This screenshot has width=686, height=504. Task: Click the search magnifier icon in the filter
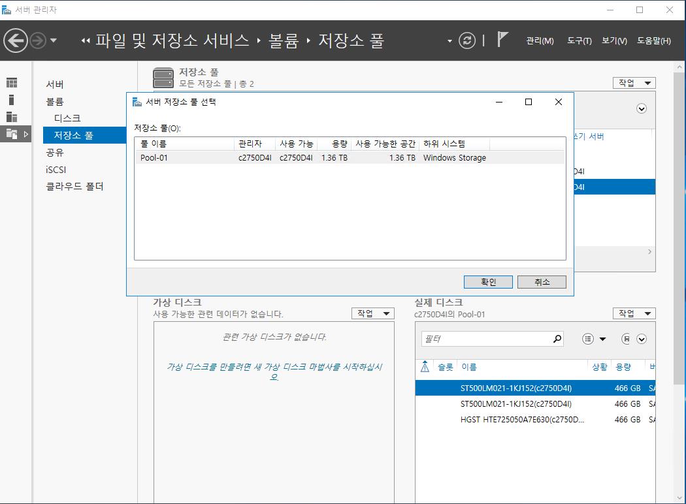(557, 339)
